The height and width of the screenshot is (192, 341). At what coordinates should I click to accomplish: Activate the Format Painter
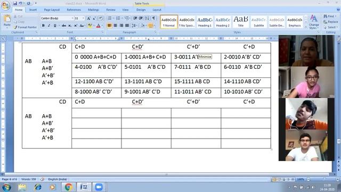point(25,27)
